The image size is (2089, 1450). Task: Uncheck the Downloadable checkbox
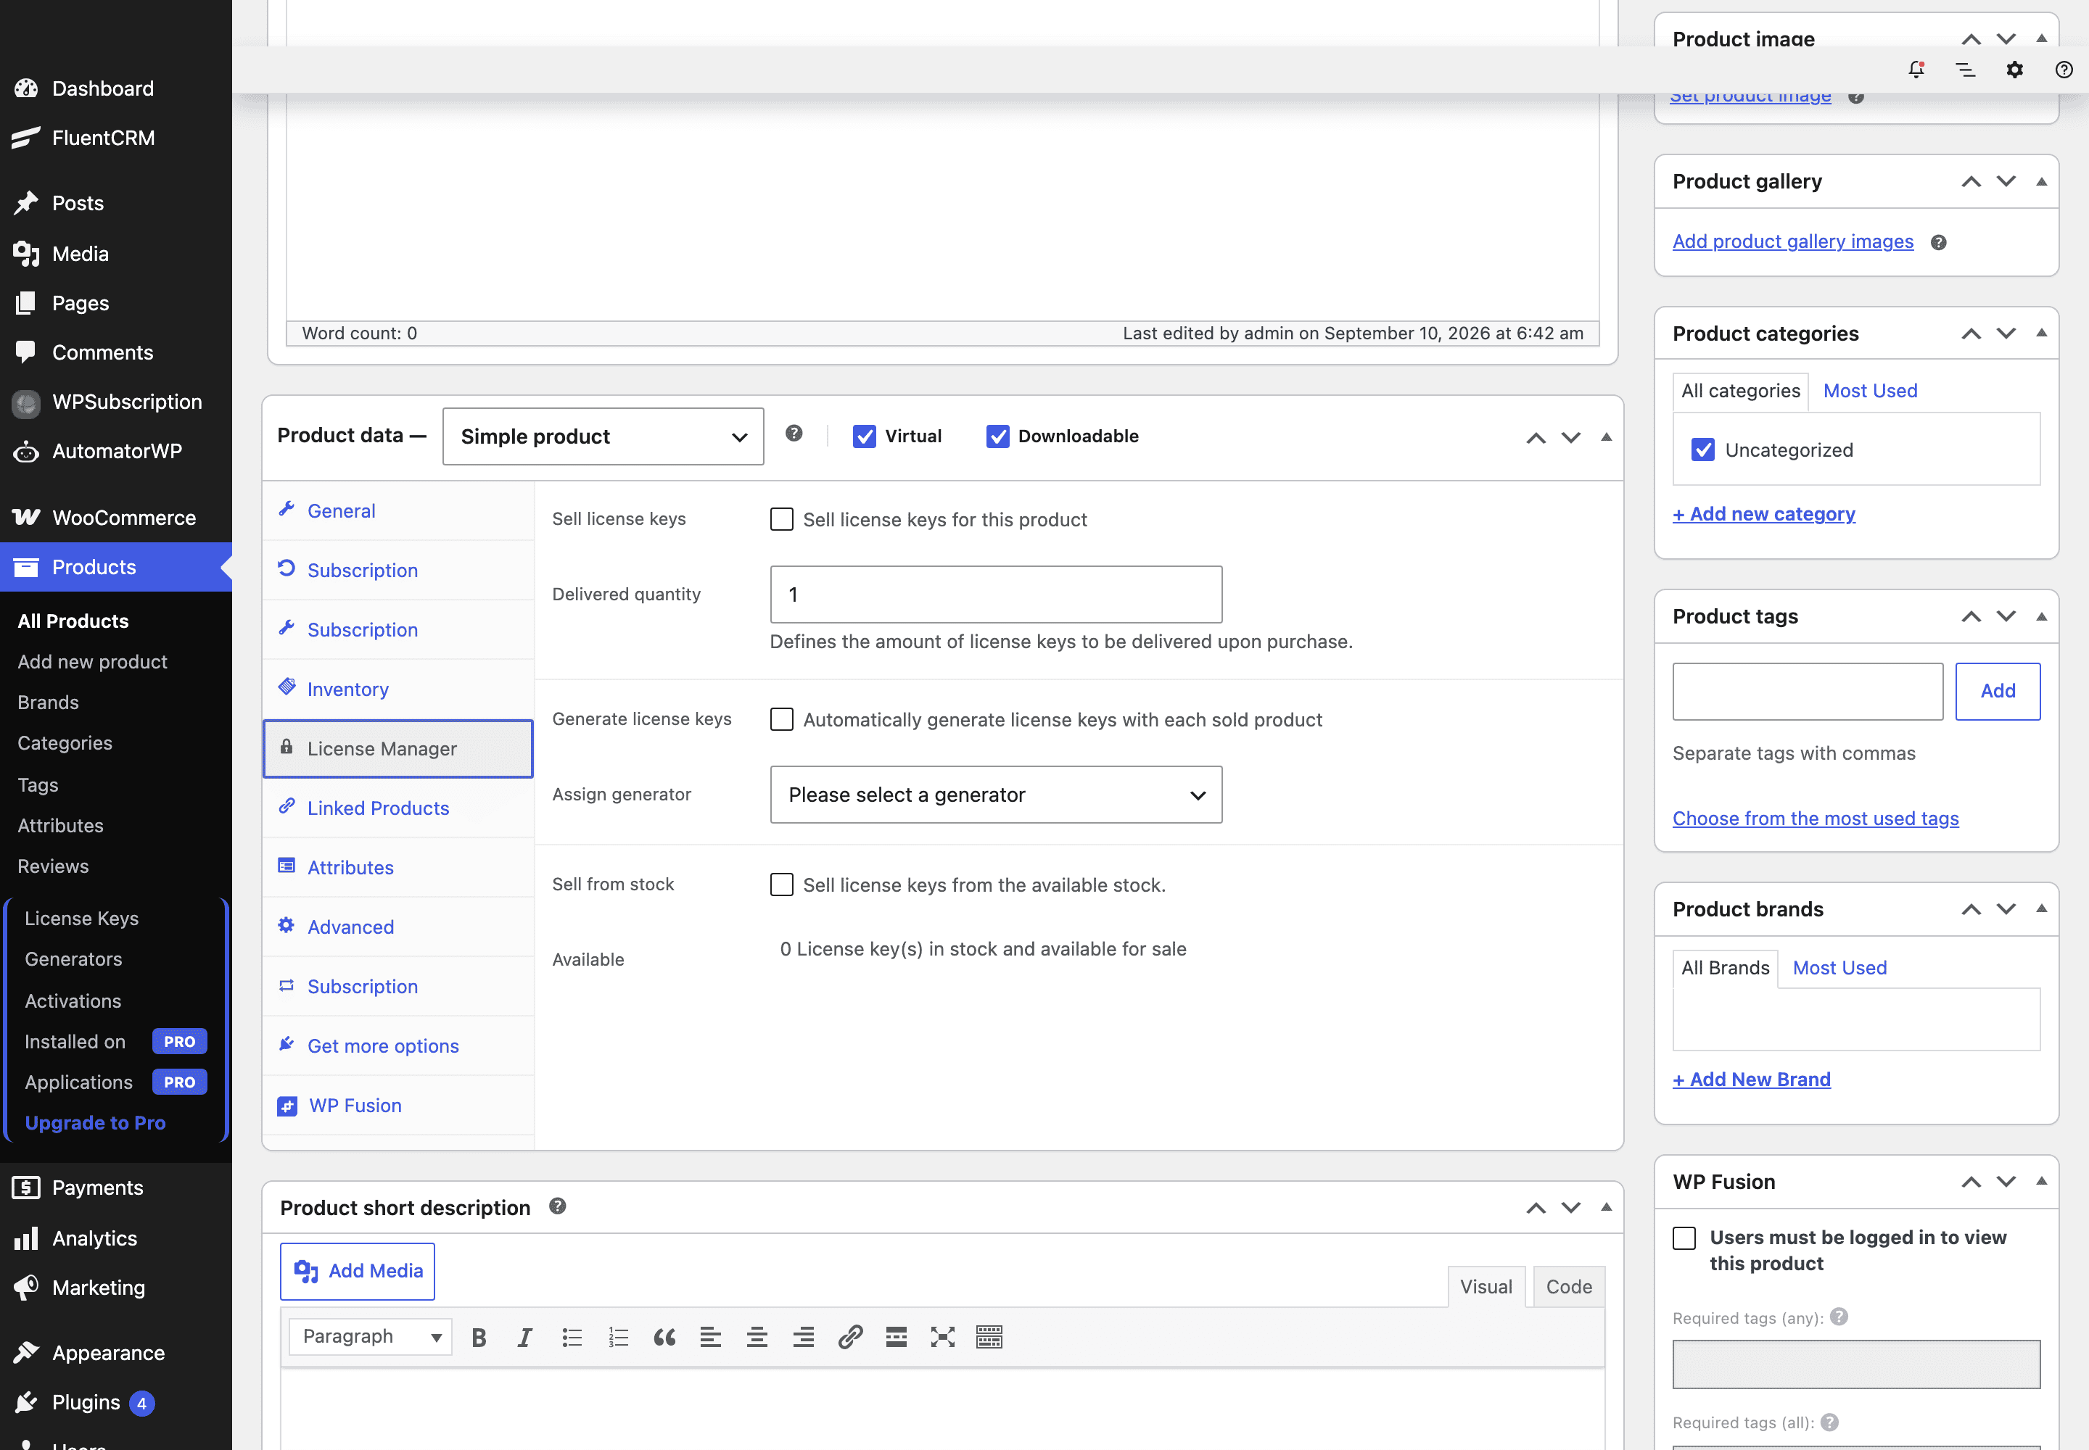click(997, 436)
